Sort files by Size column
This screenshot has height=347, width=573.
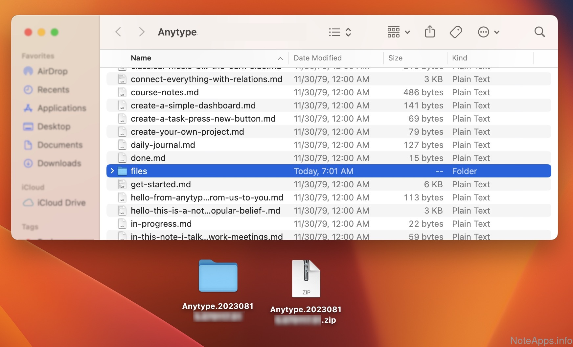point(395,58)
